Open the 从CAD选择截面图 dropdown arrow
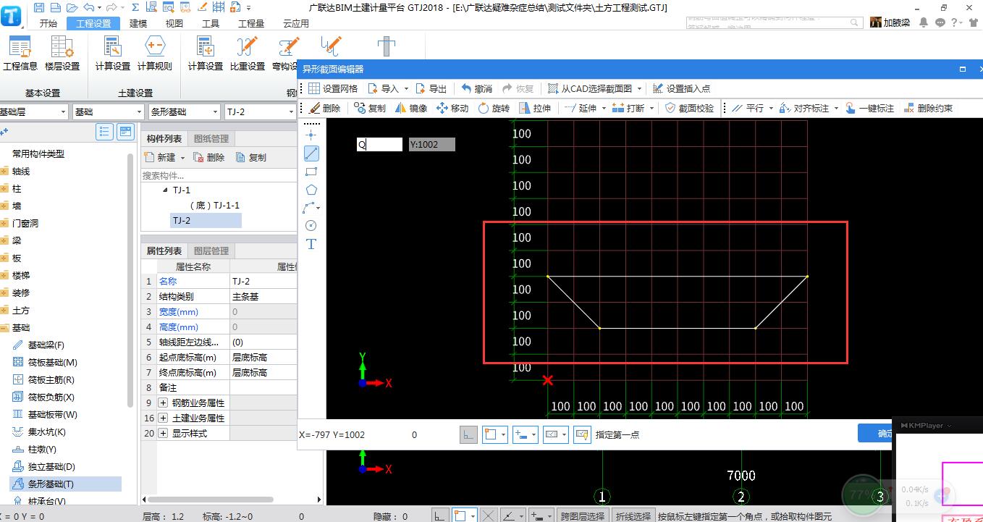 [640, 88]
